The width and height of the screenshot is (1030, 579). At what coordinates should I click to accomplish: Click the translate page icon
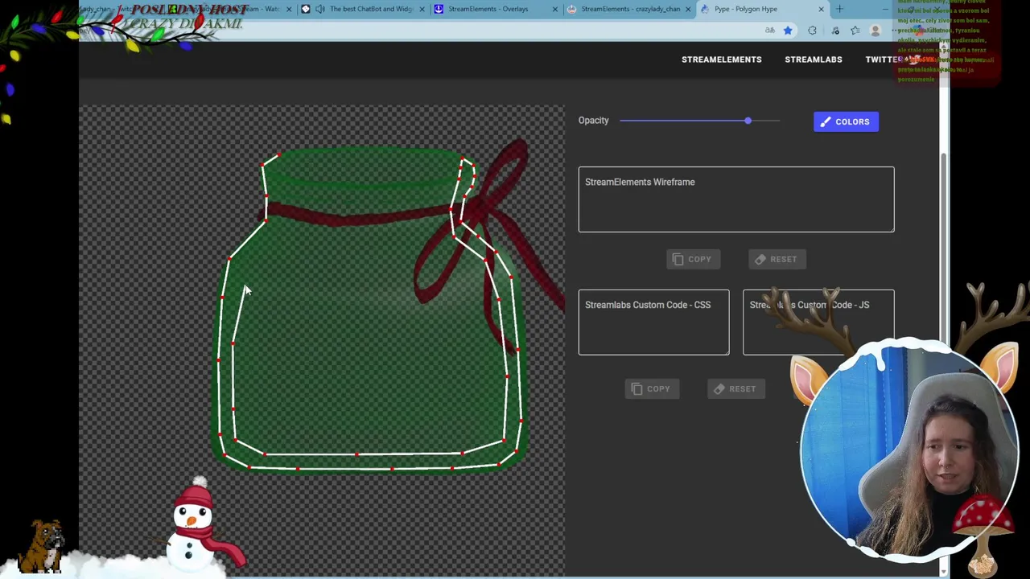coord(769,31)
